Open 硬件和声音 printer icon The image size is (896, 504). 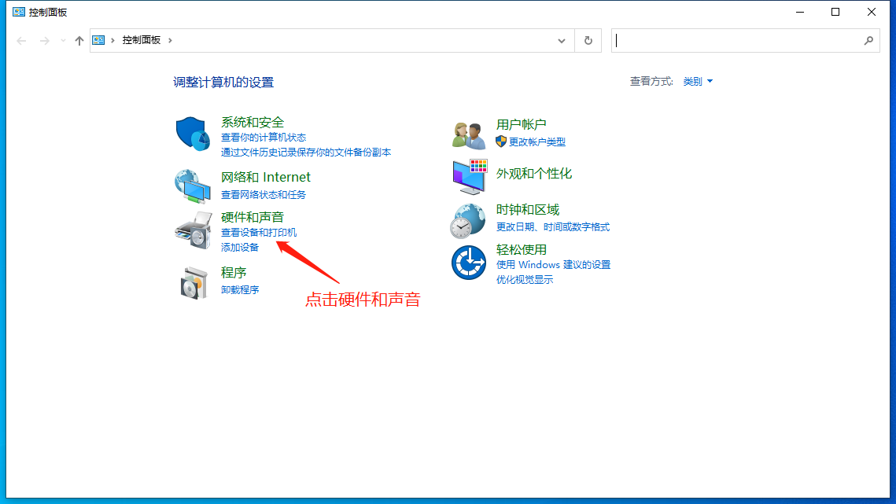pos(192,230)
